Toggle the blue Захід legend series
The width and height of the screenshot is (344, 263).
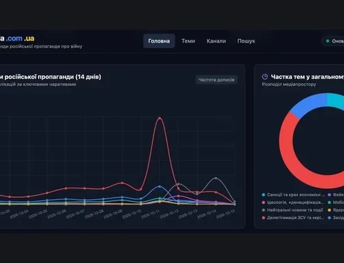[336, 218]
